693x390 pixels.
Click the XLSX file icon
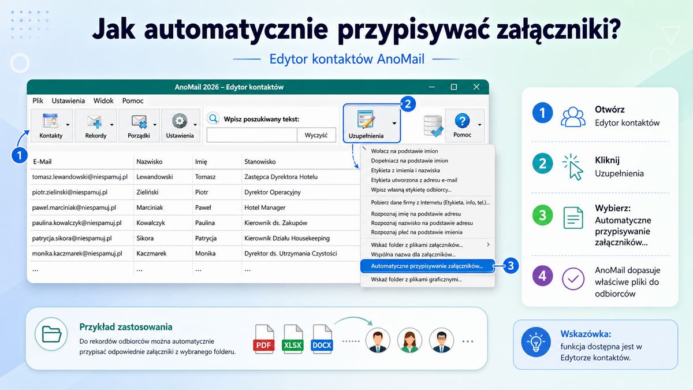point(293,339)
